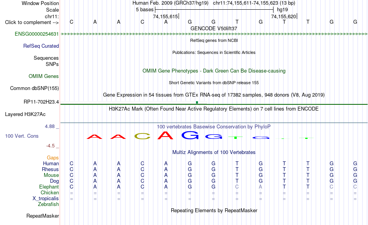
Task: Click the 74,155,620 ruler coordinate
Action: coord(284,16)
